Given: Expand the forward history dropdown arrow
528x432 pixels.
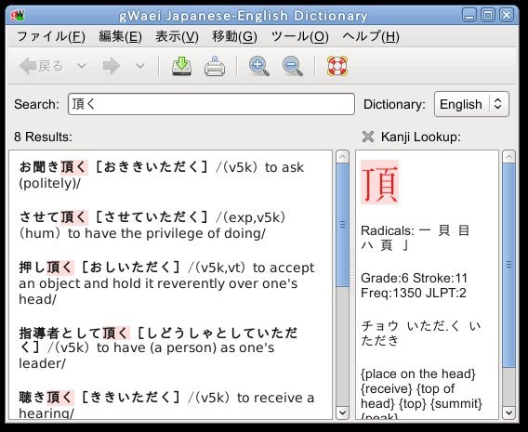Looking at the screenshot, I should [140, 66].
